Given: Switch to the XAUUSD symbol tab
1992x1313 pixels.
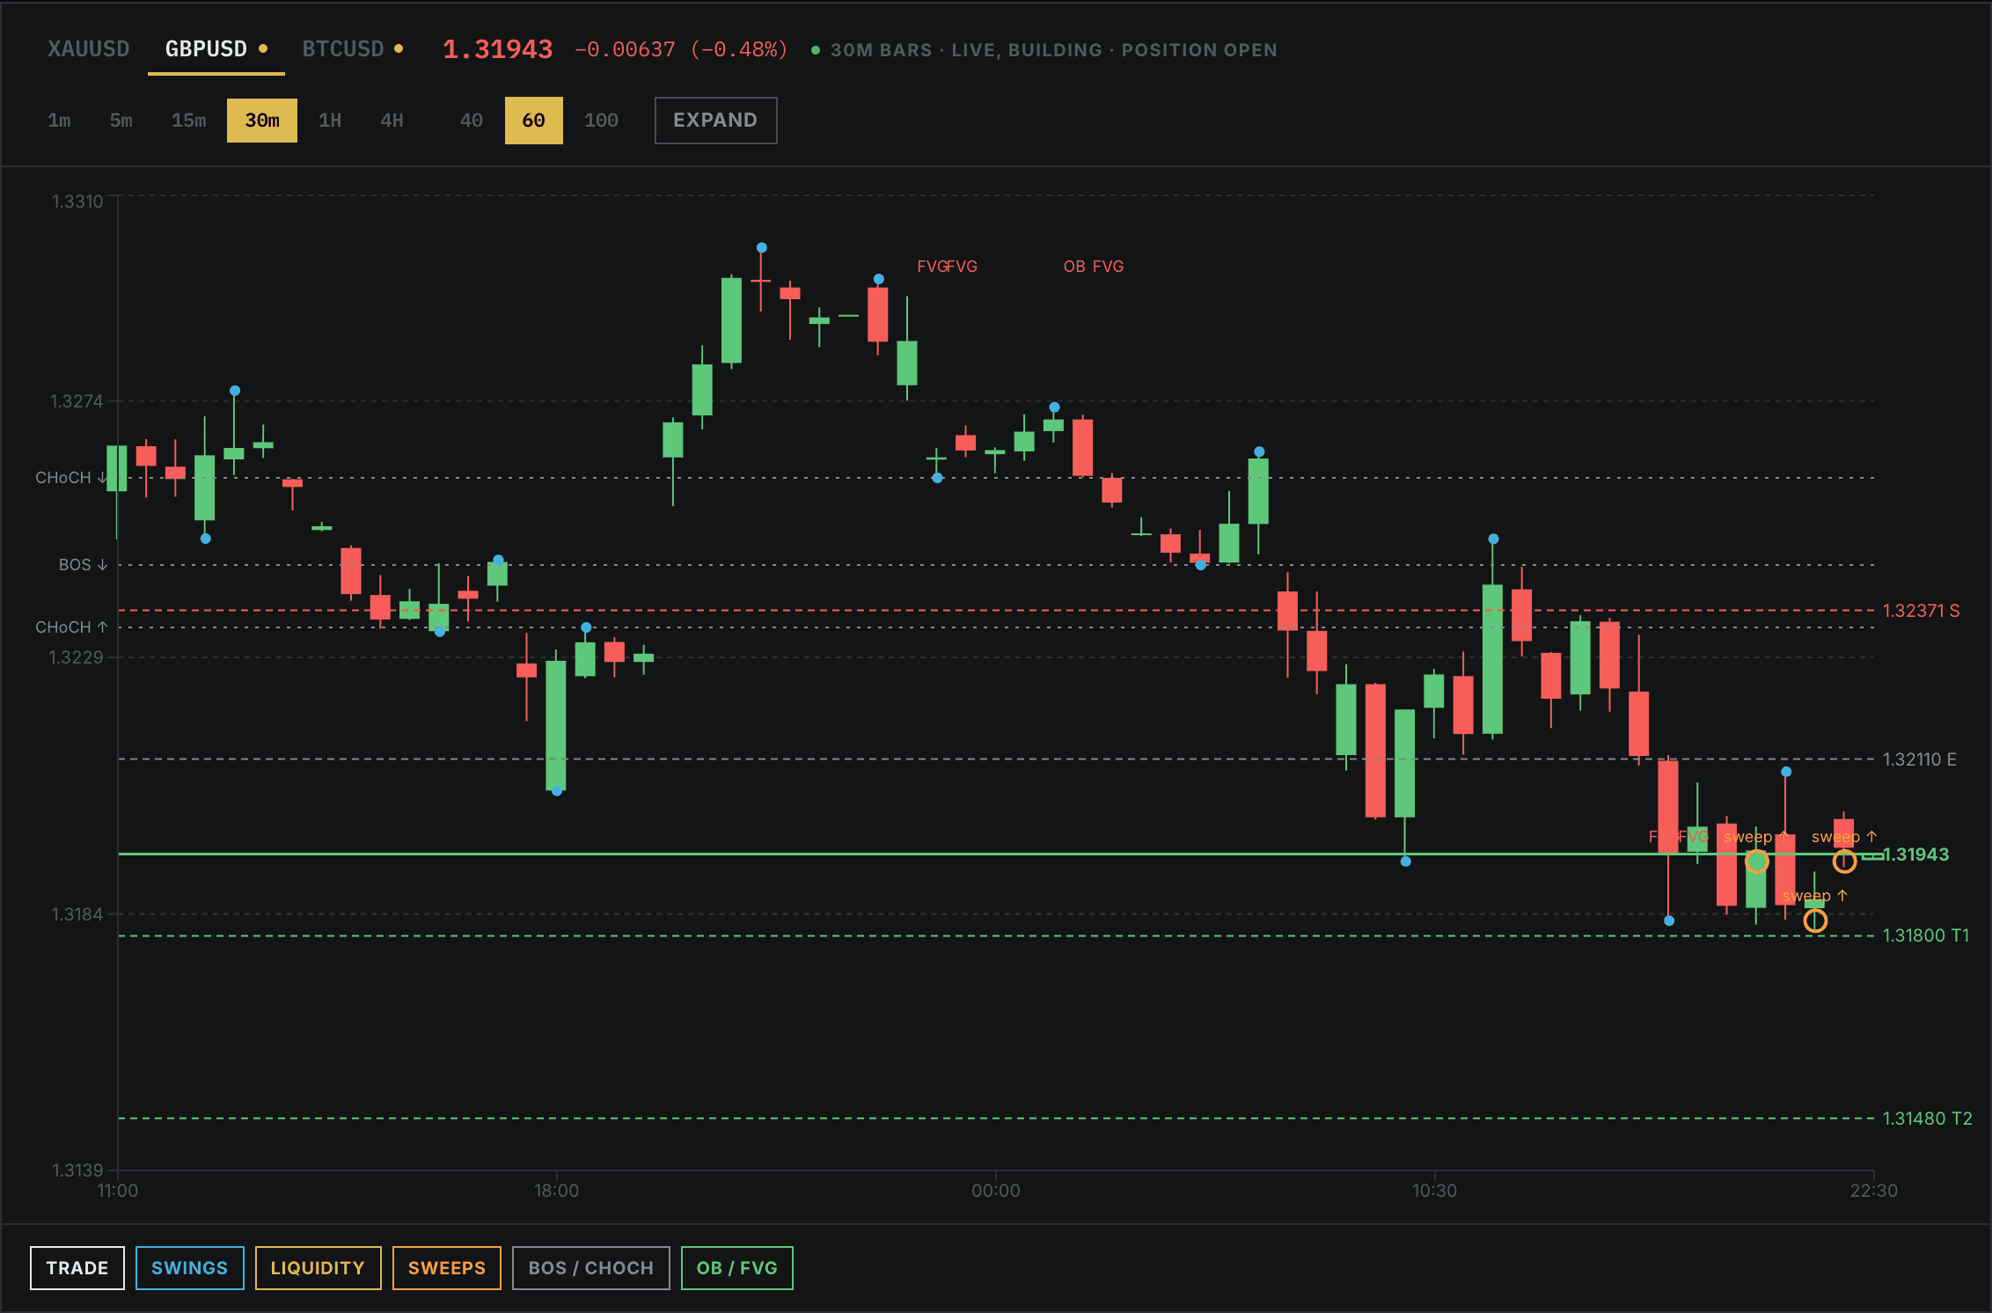Looking at the screenshot, I should 88,49.
